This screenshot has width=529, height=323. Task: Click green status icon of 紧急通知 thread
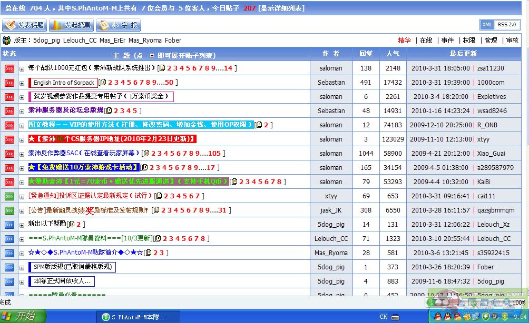[9, 196]
